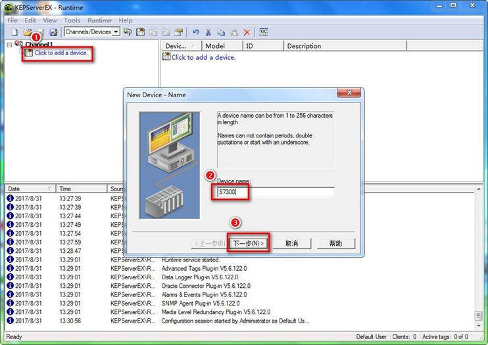This screenshot has height=345, width=488.
Task: Sort by the Device name column header
Action: [x=181, y=46]
